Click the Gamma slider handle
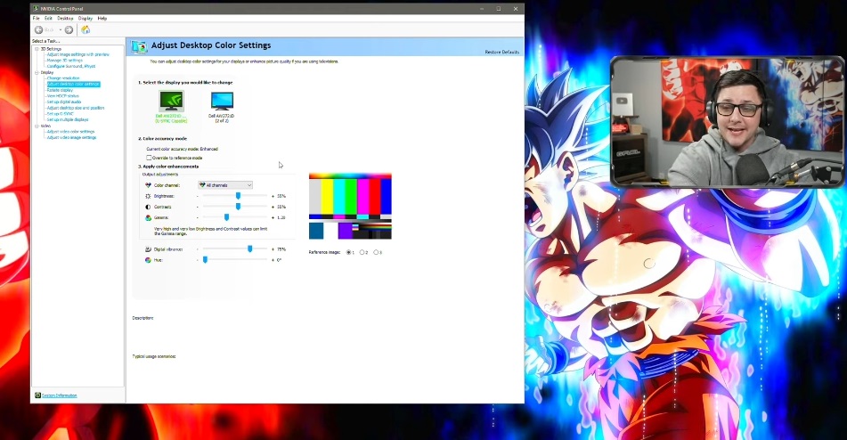Viewport: 847px width, 440px height. (226, 217)
